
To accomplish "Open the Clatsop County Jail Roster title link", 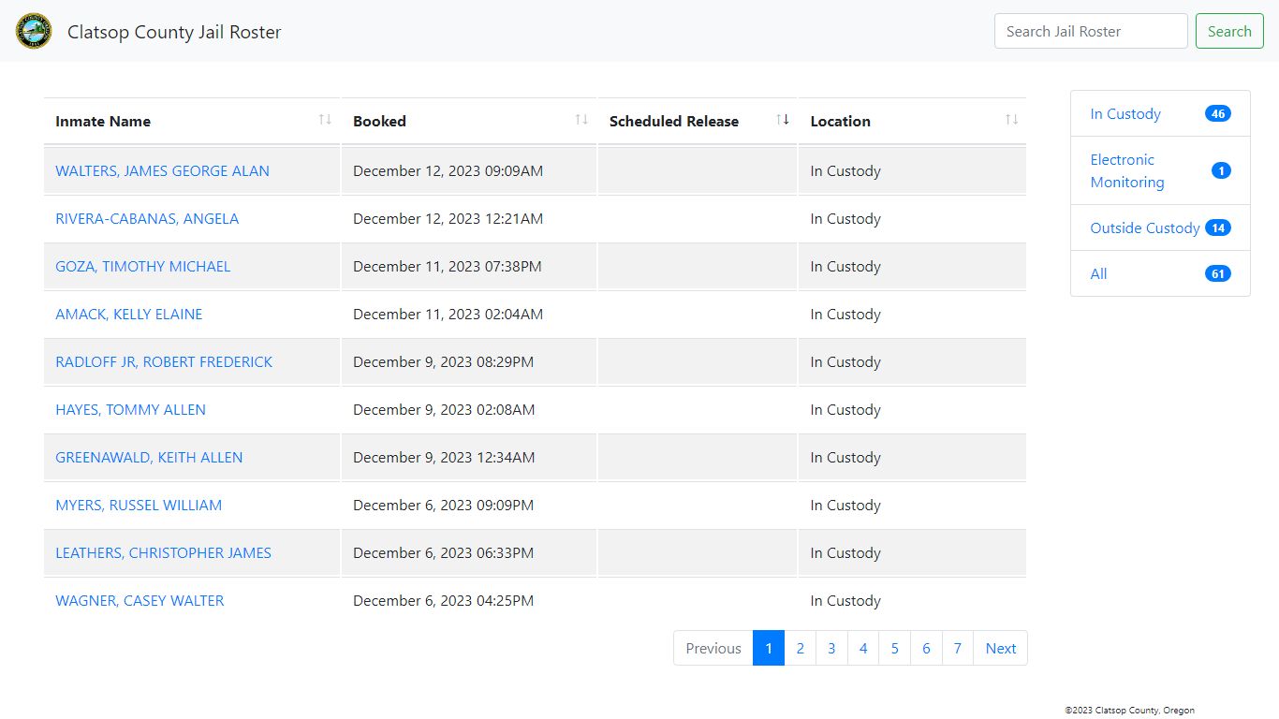I will point(174,32).
